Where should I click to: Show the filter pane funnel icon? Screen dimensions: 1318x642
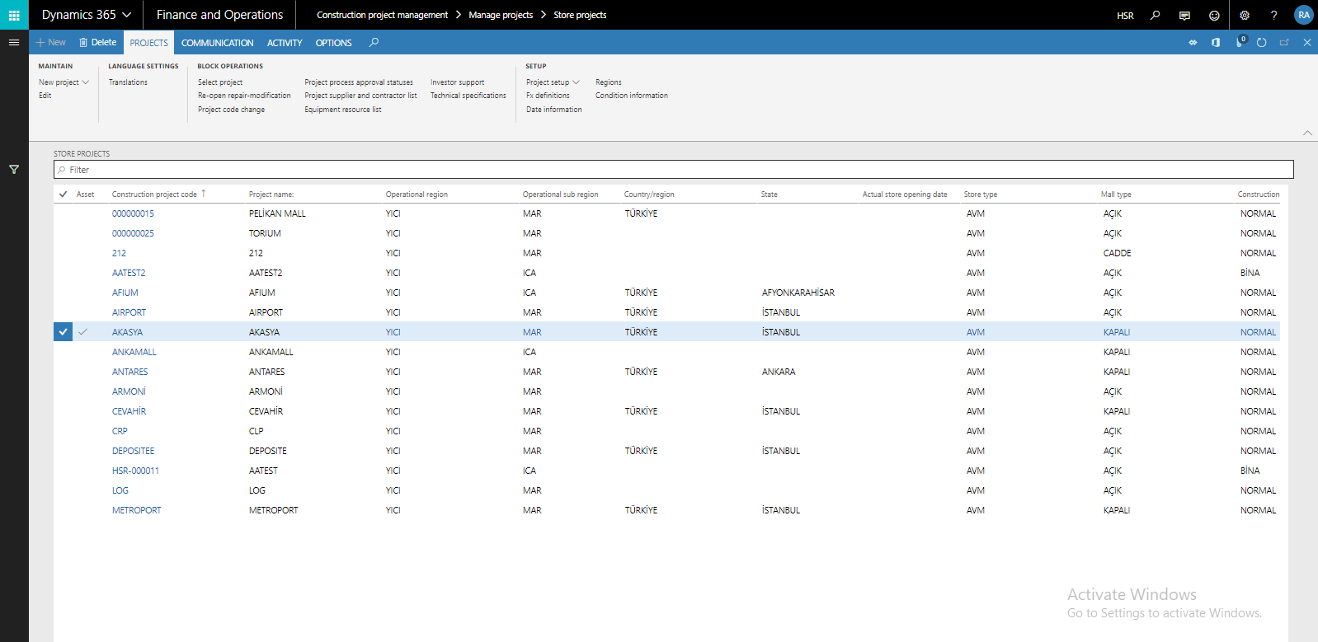pos(14,169)
